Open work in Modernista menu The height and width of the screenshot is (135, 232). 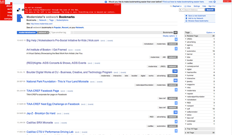pyautogui.click(x=10, y=9)
